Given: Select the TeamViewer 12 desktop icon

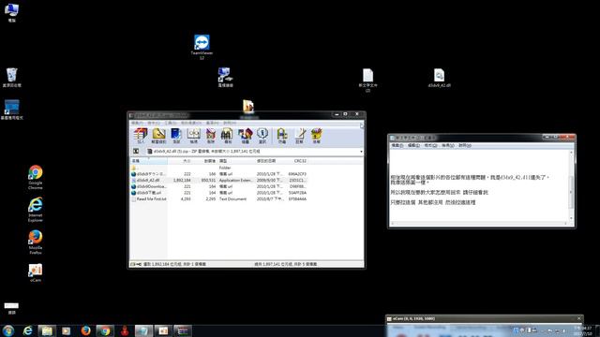Looking at the screenshot, I should [202, 47].
